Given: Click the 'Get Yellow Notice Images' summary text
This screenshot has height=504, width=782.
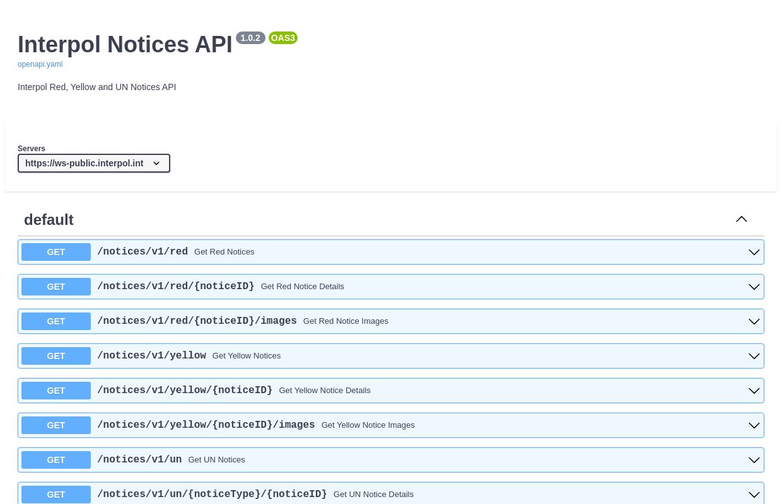Looking at the screenshot, I should tap(368, 425).
